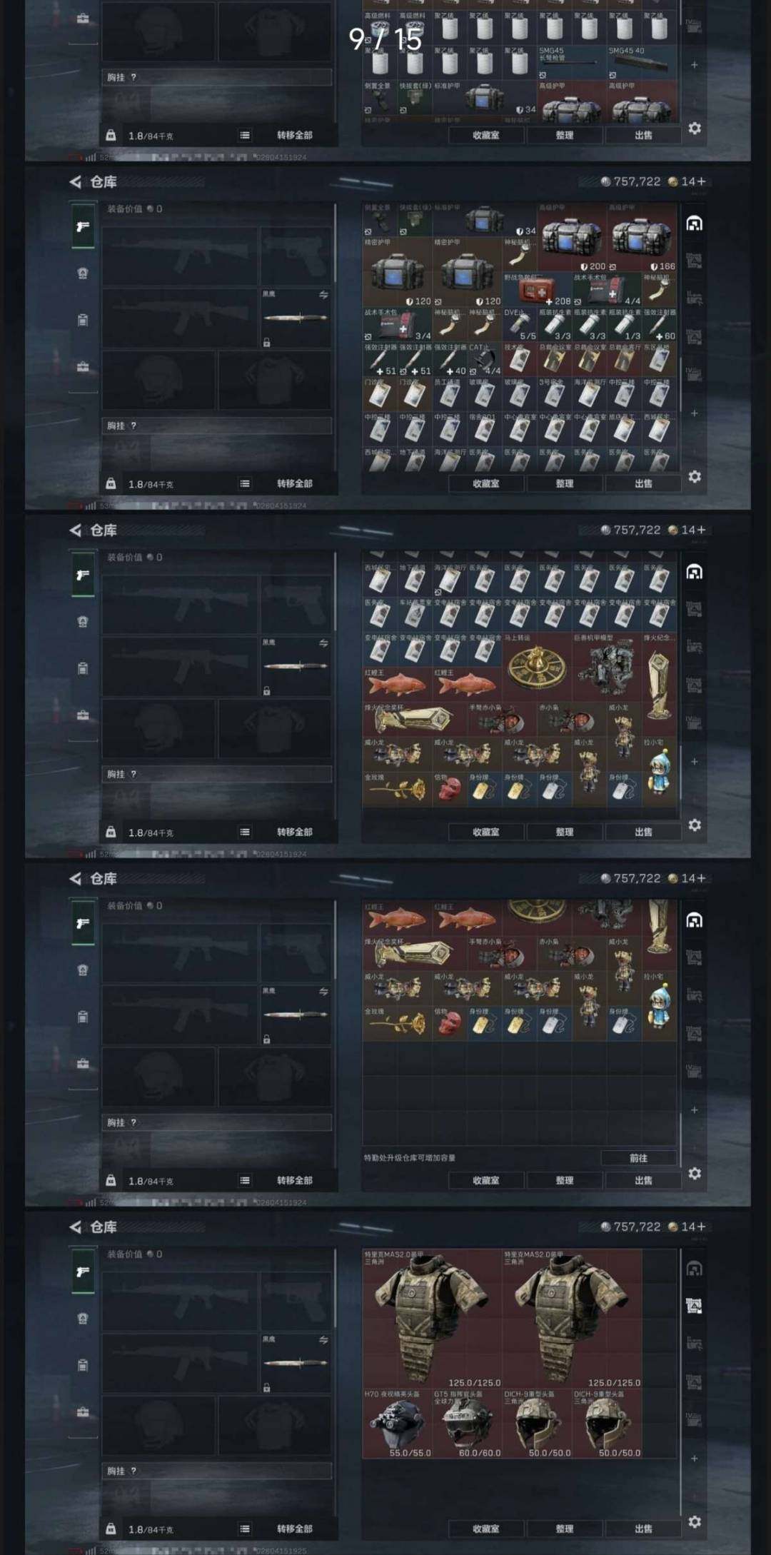
Task: Select the red field medkit showing 208
Action: coord(537,290)
